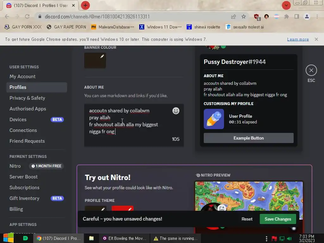Select the Profiles settings item
Image resolution: width=324 pixels, height=243 pixels.
point(37,87)
